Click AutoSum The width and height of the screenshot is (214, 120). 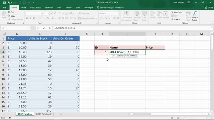(177, 12)
